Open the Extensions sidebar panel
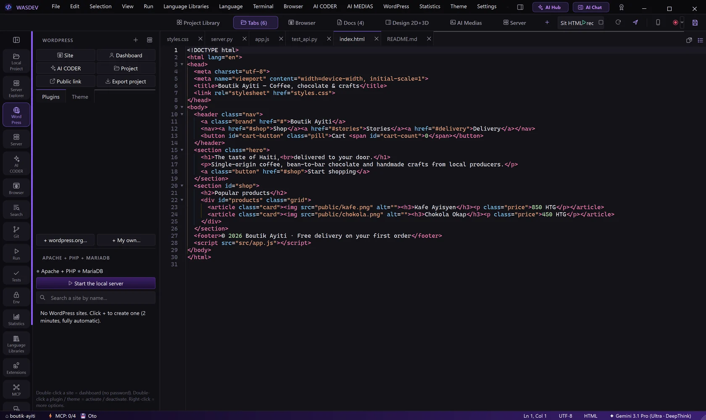This screenshot has width=706, height=420. (x=16, y=368)
